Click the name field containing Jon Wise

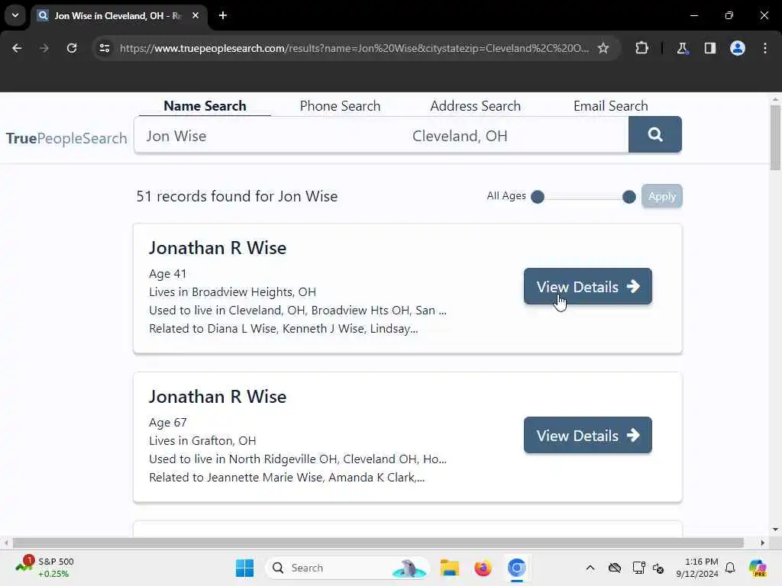coord(270,136)
